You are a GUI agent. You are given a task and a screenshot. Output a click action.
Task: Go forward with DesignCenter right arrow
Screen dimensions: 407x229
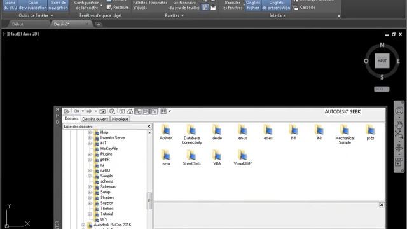pyautogui.click(x=89, y=111)
